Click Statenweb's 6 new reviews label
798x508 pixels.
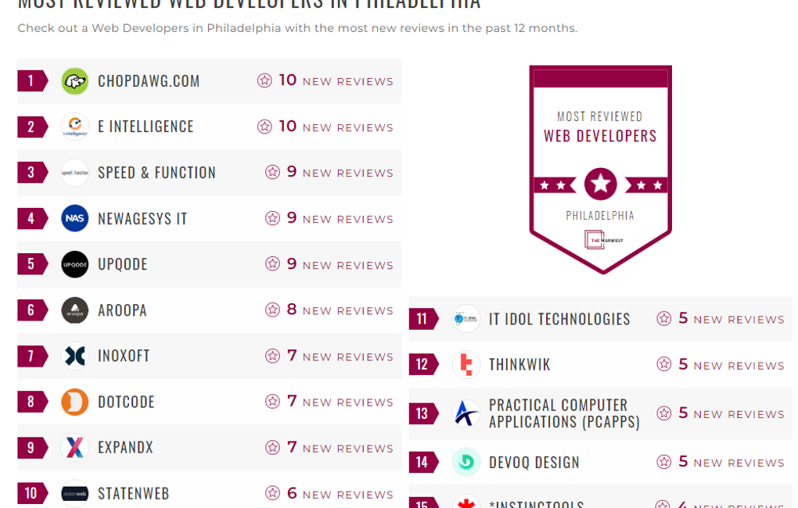pyautogui.click(x=329, y=494)
